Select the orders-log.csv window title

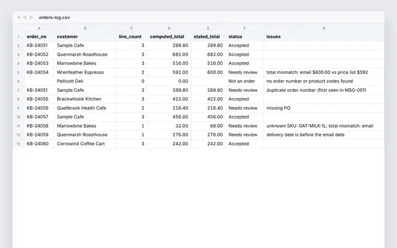(54, 17)
